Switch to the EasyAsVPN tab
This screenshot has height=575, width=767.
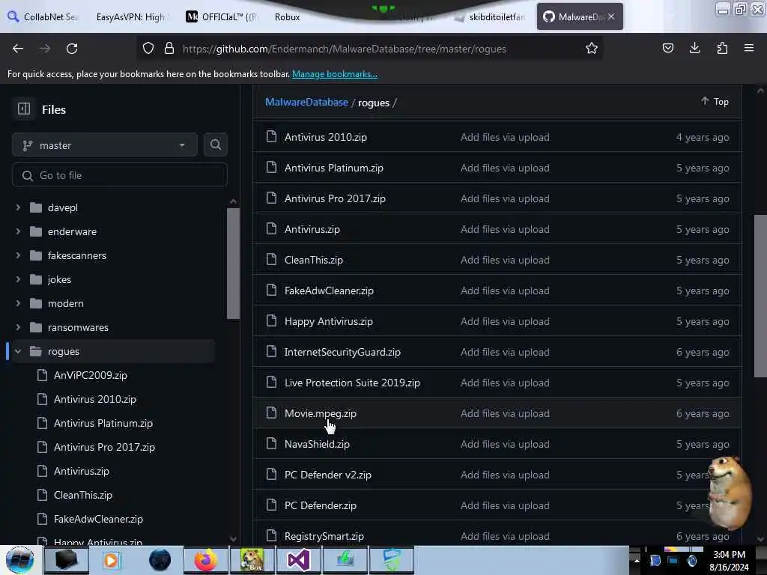click(130, 16)
